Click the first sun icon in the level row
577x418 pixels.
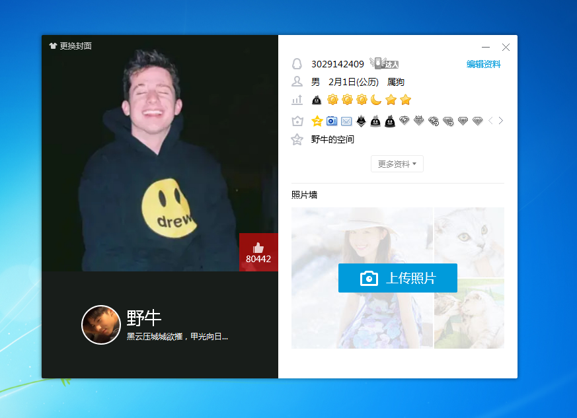click(x=332, y=100)
